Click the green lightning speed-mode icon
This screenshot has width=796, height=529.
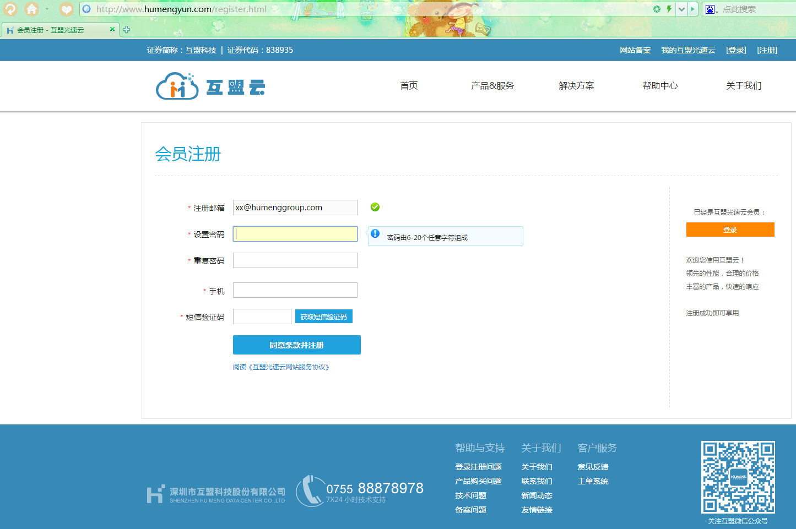669,9
